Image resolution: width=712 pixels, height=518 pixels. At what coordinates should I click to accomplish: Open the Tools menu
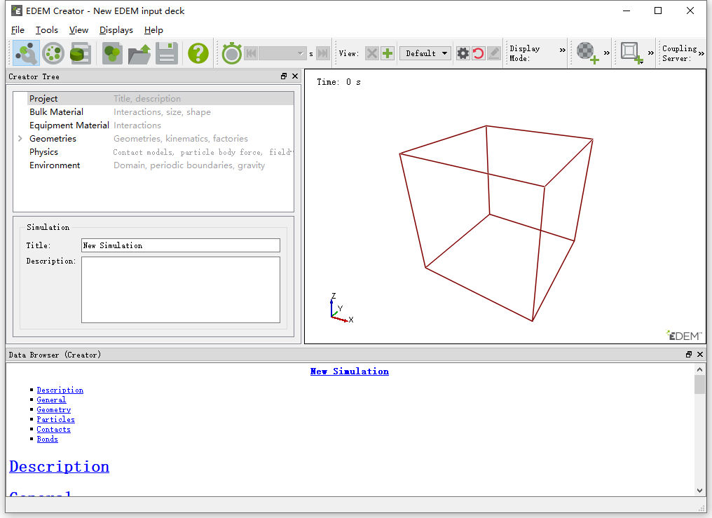point(47,30)
